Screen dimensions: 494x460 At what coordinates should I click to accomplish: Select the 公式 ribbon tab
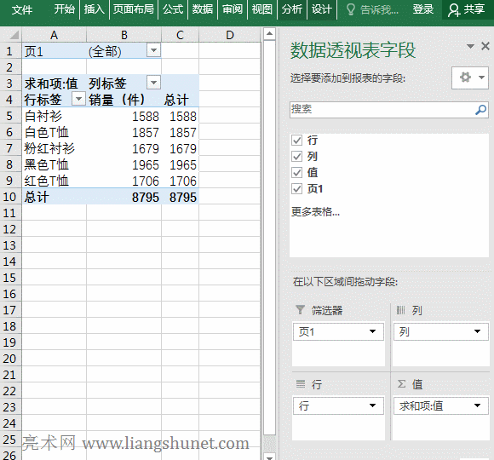(173, 9)
